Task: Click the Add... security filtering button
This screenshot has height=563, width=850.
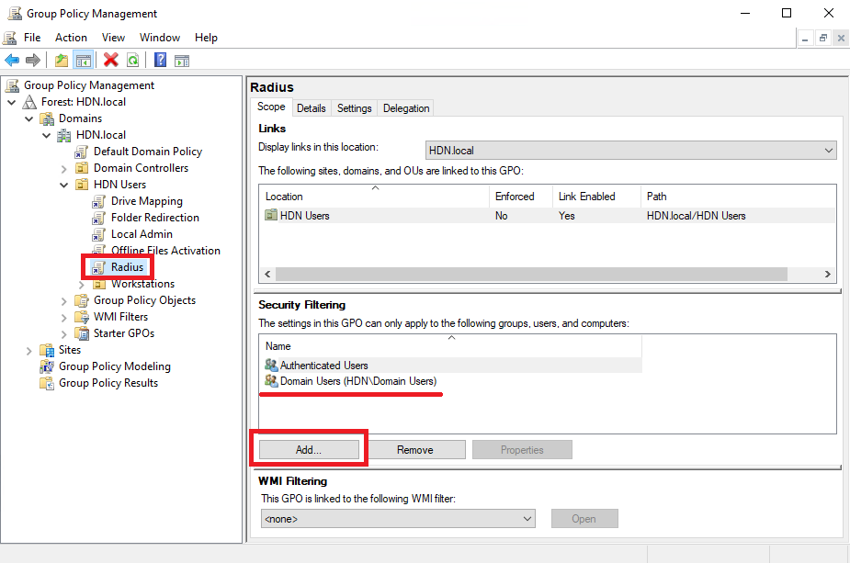Action: pyautogui.click(x=309, y=450)
